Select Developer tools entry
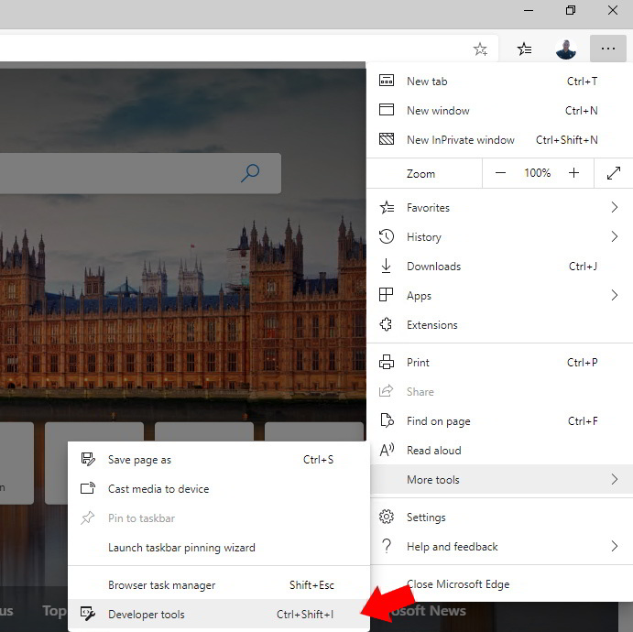Viewport: 633px width, 632px height. [x=219, y=614]
